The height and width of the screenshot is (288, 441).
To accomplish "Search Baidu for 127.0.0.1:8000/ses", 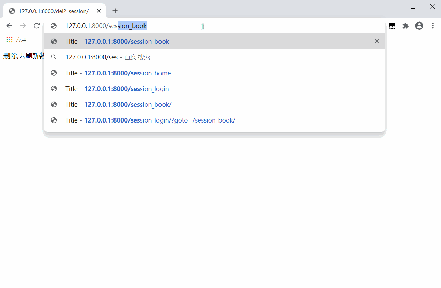I will [x=107, y=57].
